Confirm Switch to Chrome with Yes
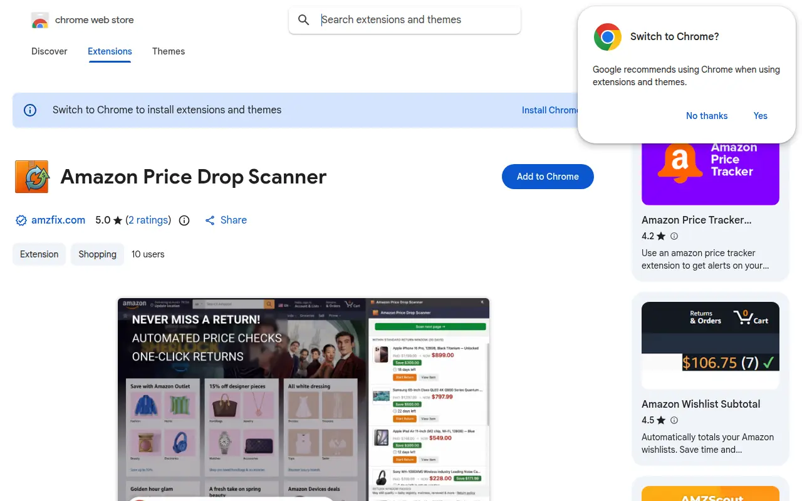Screen dimensions: 802x501 coord(761,116)
